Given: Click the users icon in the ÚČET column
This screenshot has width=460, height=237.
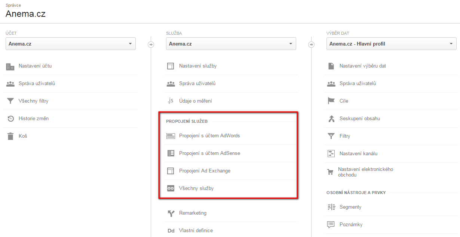Looking at the screenshot, I should pyautogui.click(x=10, y=84).
